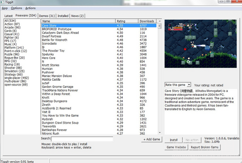Open the Rate this game dropdown
This screenshot has width=242, height=163.
point(178,85)
